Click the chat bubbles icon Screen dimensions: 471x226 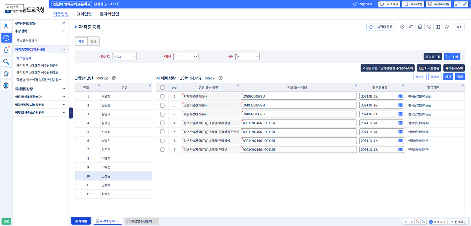(411, 27)
